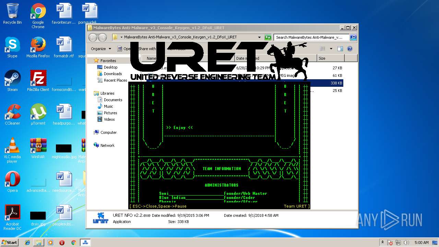Click Windows Explorer taskbar button
439x247 pixels.
tap(39, 243)
